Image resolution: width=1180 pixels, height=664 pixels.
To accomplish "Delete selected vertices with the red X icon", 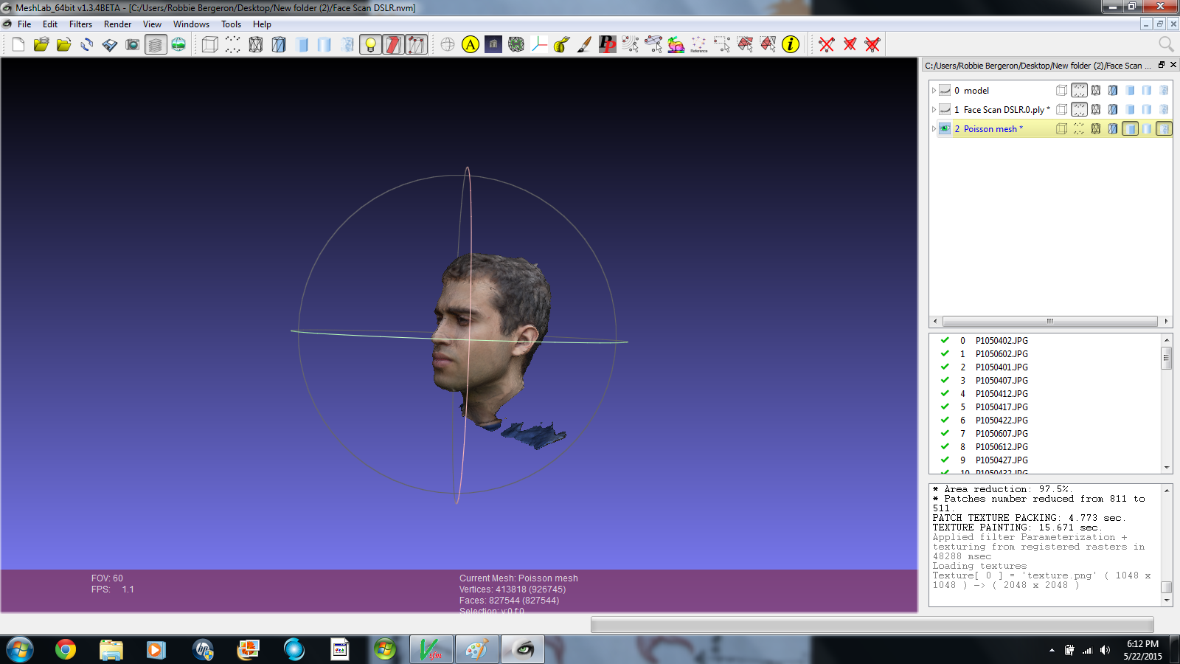I will (827, 45).
